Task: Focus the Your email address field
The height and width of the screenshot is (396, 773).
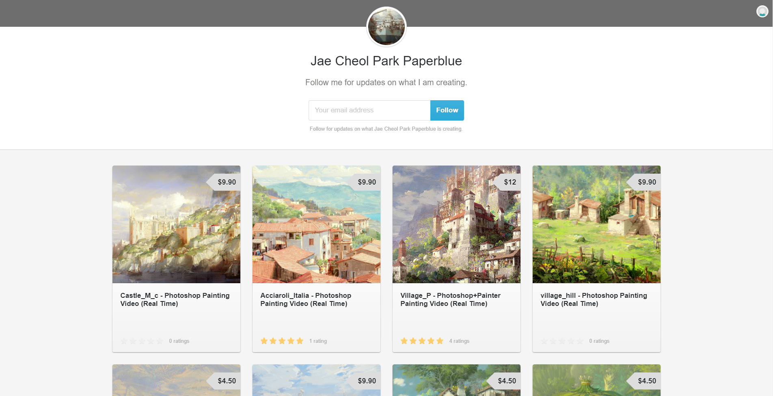Action: point(369,110)
